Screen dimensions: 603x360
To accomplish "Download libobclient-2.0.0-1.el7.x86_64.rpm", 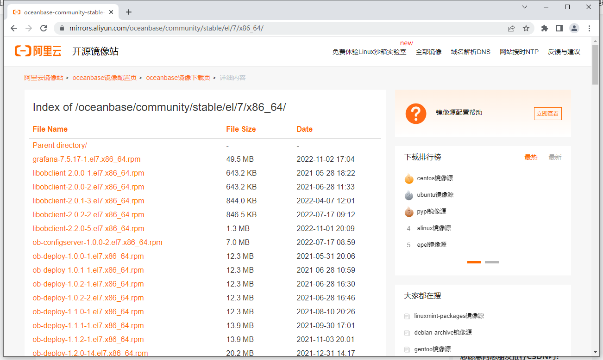I will 88,173.
